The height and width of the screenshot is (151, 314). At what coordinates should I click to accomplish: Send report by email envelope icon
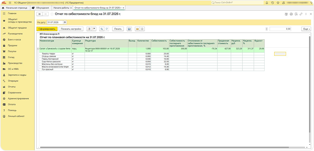coord(137,29)
